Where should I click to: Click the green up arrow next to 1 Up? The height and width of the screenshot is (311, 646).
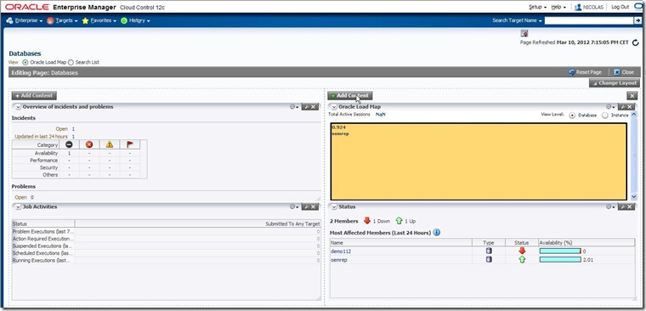(399, 221)
